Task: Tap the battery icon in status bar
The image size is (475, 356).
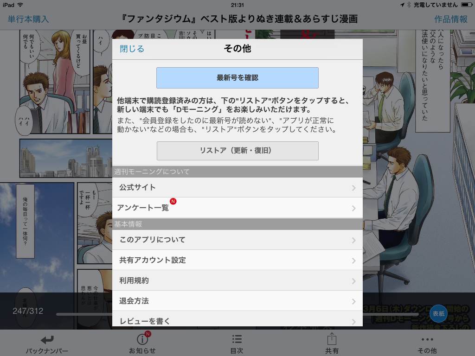Action: [x=467, y=5]
